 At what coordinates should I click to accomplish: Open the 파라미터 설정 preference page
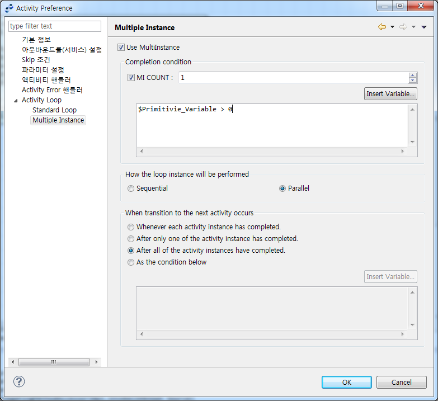click(43, 70)
